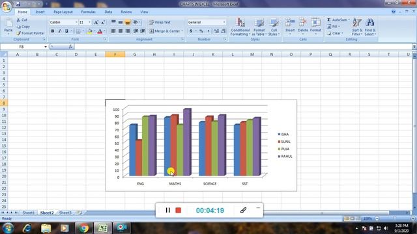Center the text horizontally

coord(121,31)
